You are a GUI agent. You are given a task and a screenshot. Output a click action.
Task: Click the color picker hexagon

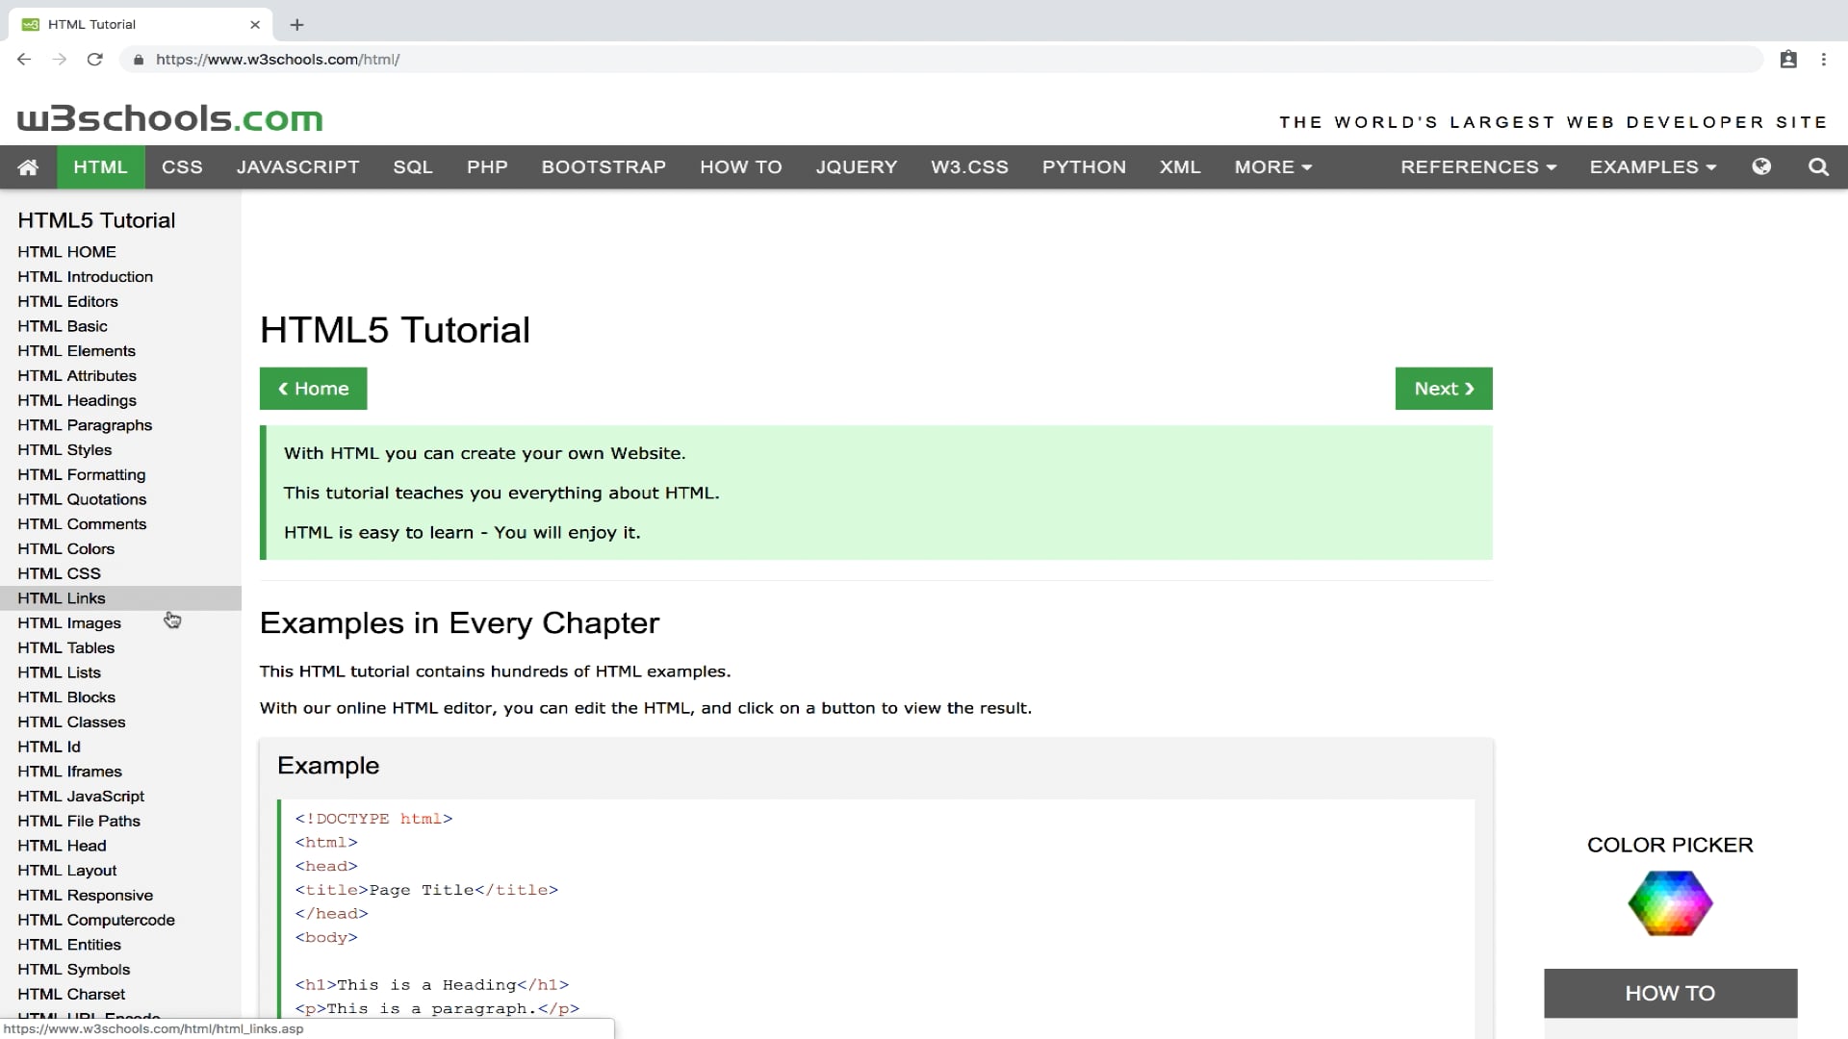click(1670, 903)
